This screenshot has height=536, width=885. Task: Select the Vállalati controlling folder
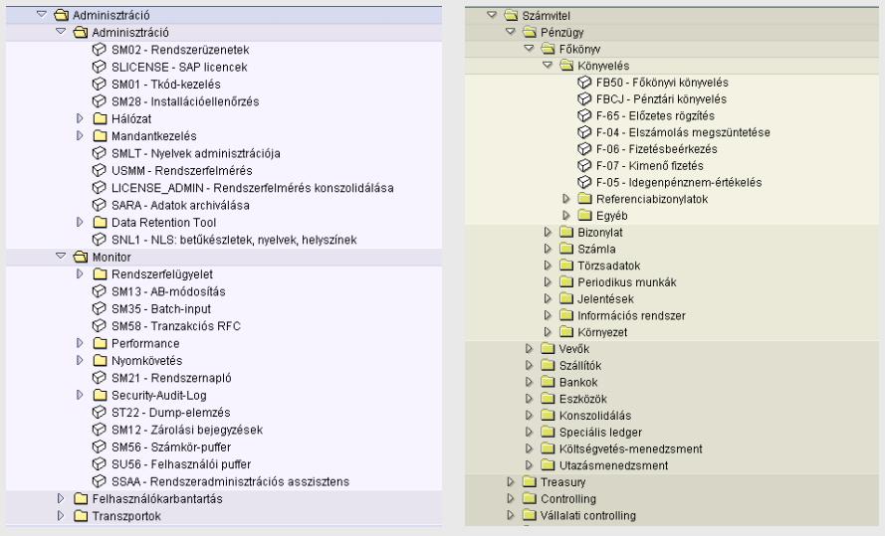pos(588,516)
